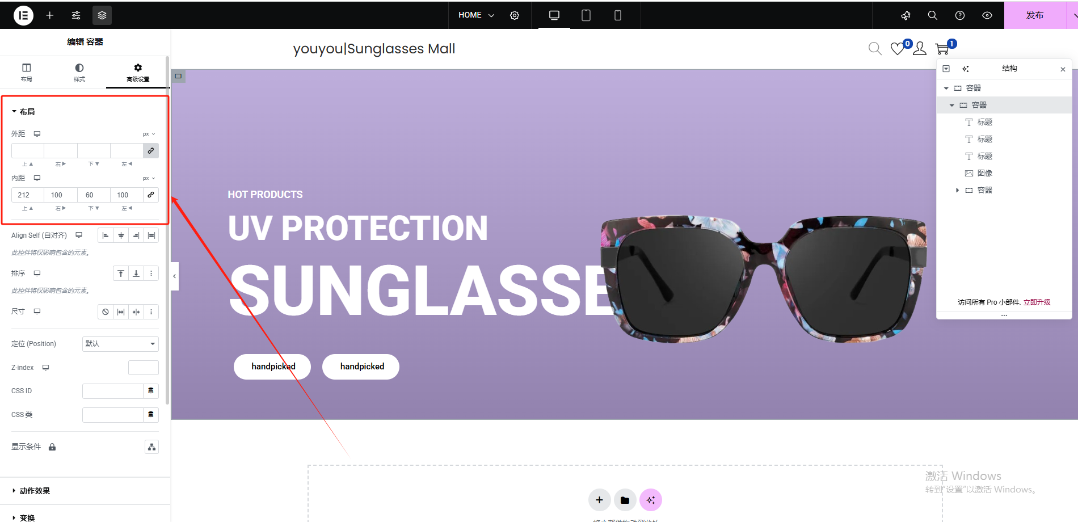
Task: Click the 发布 publish button
Action: (x=1035, y=15)
